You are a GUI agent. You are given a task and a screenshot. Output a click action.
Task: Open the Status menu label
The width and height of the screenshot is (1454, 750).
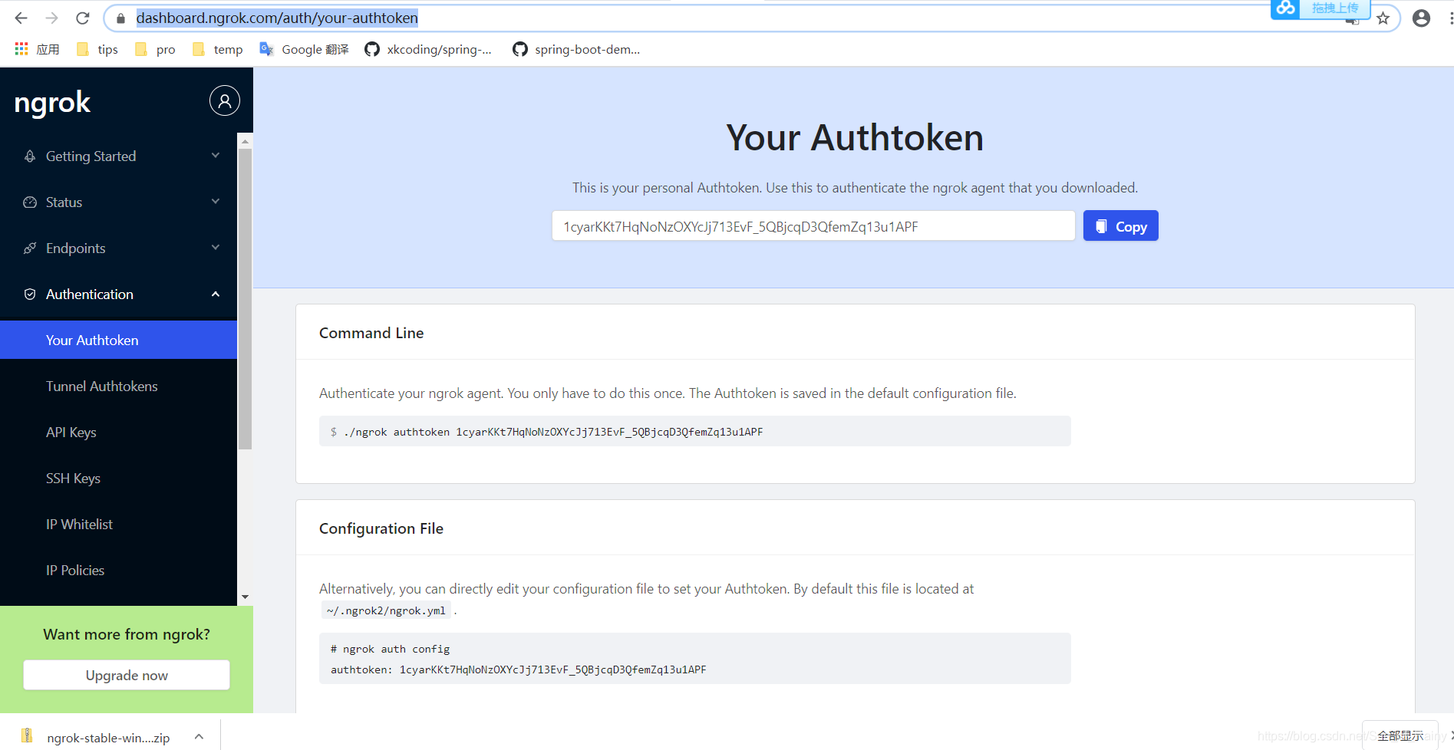pyautogui.click(x=64, y=202)
